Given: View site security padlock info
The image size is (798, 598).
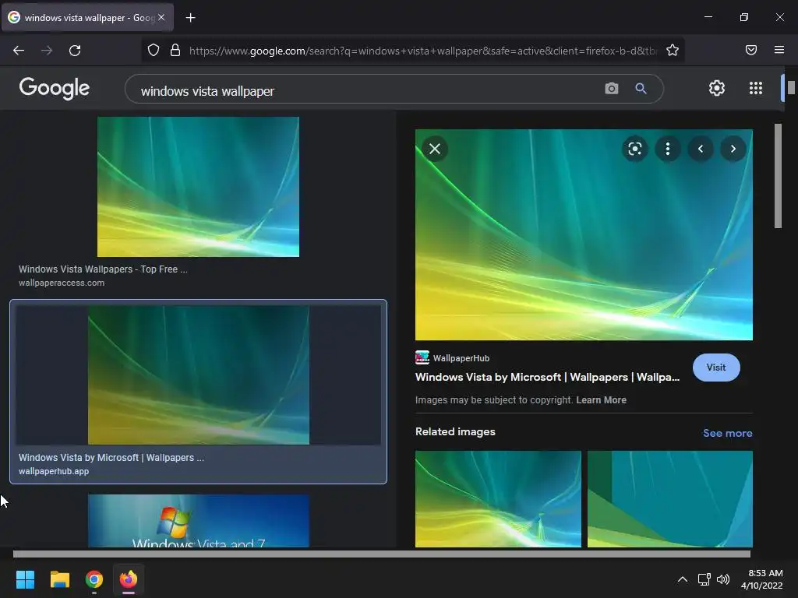Looking at the screenshot, I should (x=175, y=51).
